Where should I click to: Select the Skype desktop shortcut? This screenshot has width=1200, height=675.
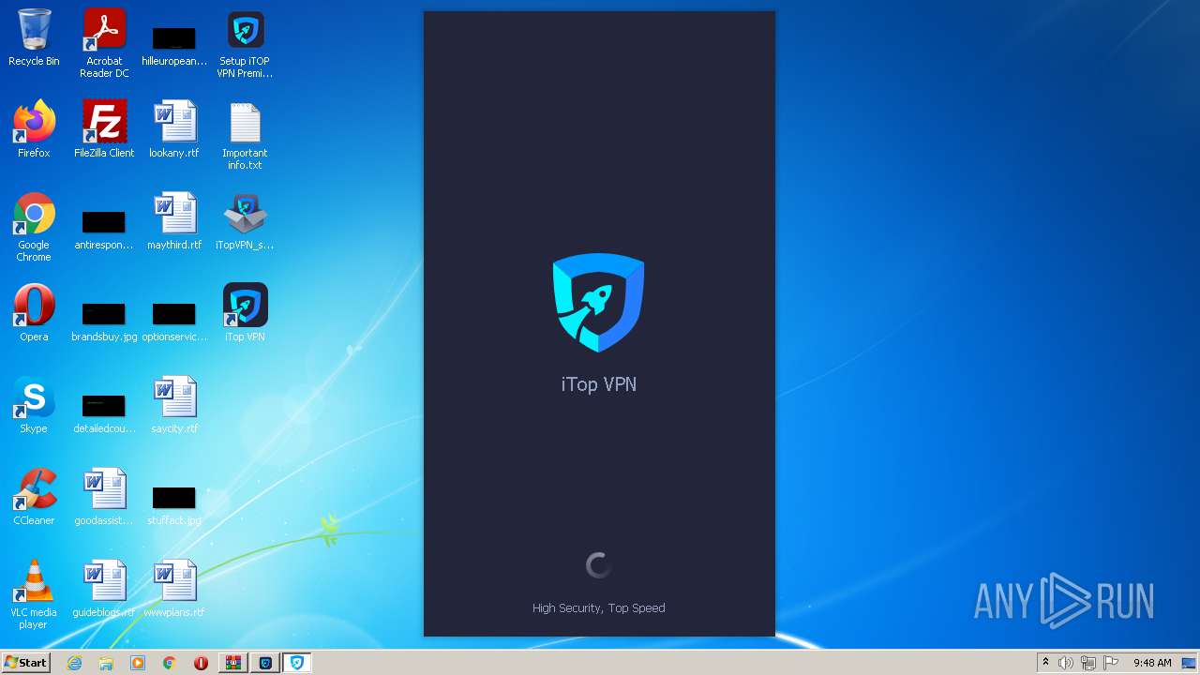(34, 405)
